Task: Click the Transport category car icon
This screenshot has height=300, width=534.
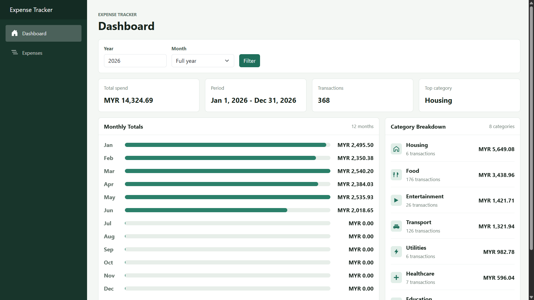Action: tap(396, 226)
